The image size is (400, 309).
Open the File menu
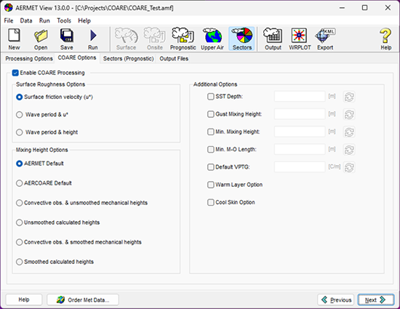[9, 20]
